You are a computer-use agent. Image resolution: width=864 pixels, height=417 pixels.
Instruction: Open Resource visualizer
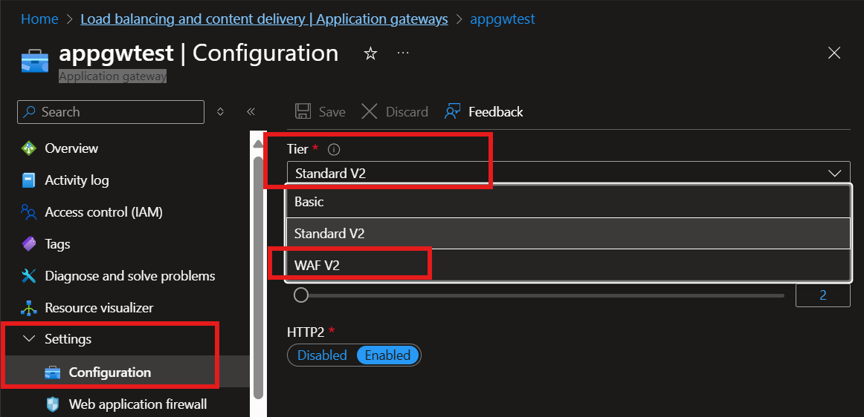click(99, 307)
